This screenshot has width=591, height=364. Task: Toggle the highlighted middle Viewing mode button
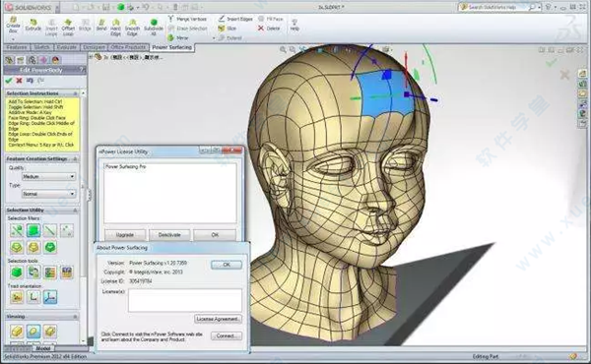(33, 332)
